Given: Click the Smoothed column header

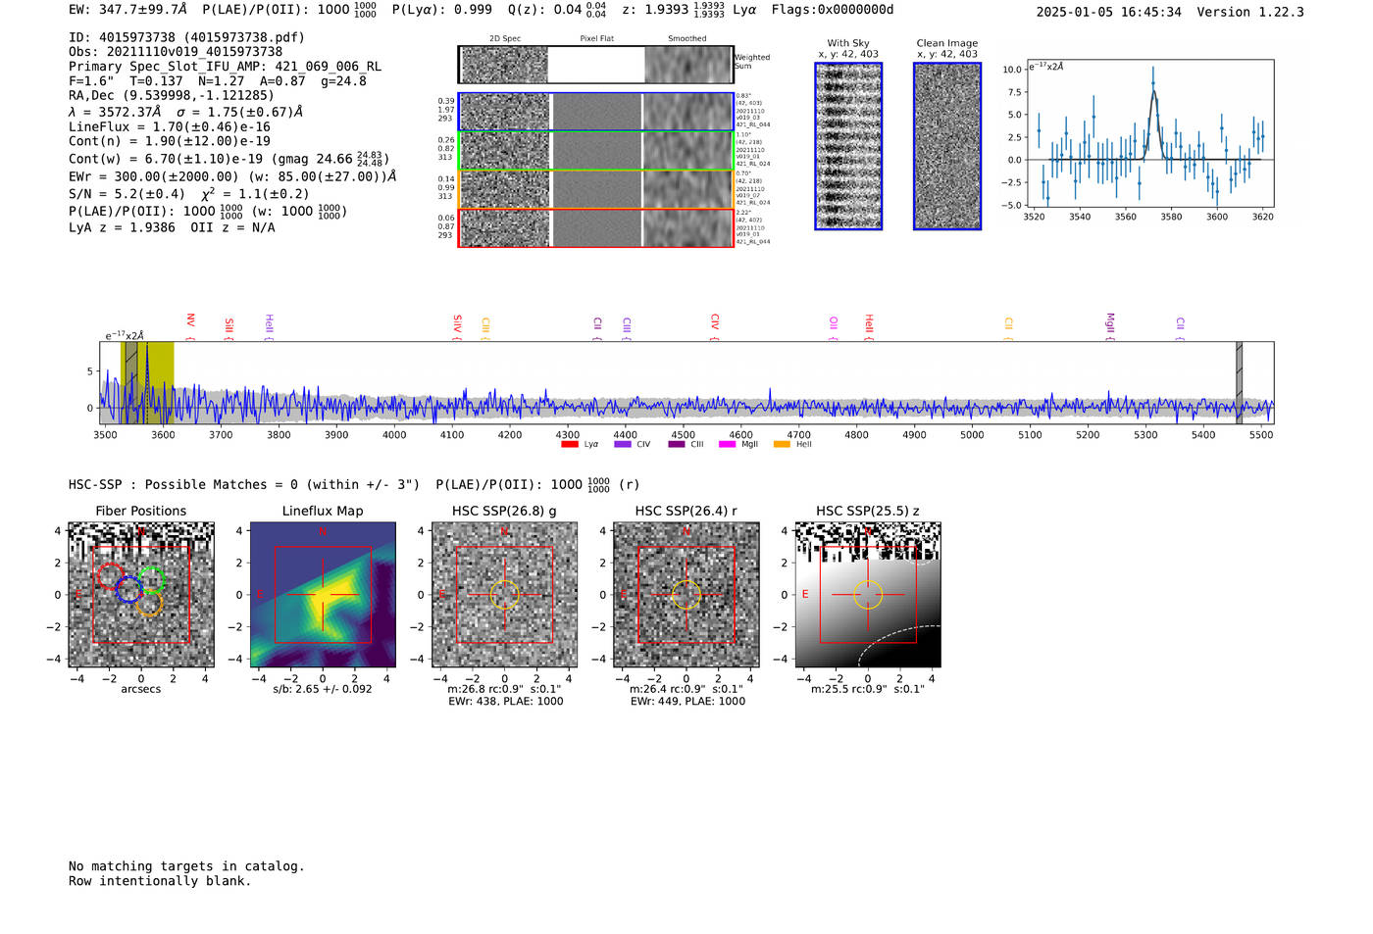Looking at the screenshot, I should point(687,39).
